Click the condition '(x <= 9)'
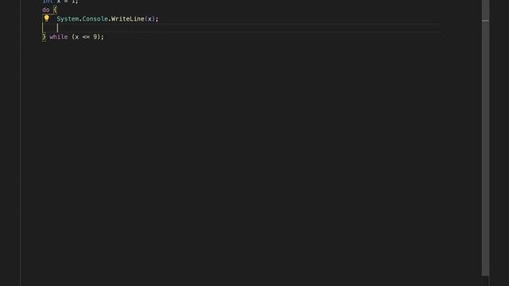The height and width of the screenshot is (286, 509). [86, 37]
